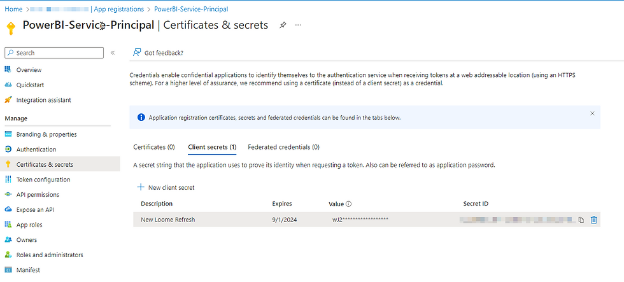This screenshot has width=624, height=282.
Task: Select Client secrets (1) tab
Action: [212, 147]
